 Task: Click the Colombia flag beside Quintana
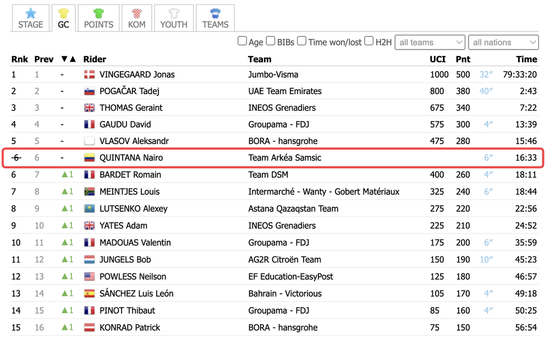tap(90, 157)
